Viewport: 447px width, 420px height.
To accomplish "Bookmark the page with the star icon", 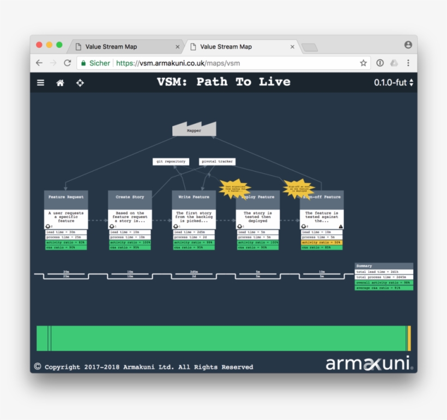I will 363,63.
